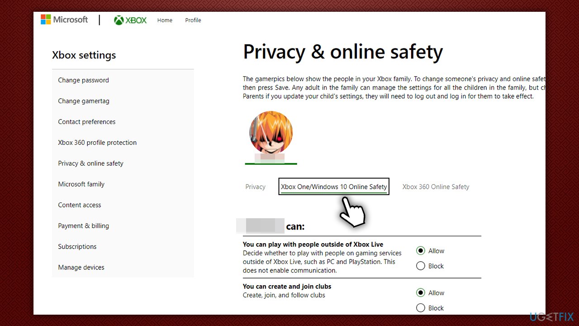The image size is (579, 326).
Task: Open Contact preferences
Action: [x=86, y=122]
